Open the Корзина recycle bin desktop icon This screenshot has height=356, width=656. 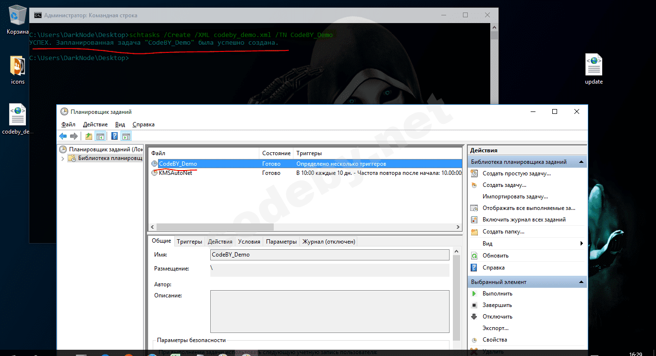[x=18, y=20]
